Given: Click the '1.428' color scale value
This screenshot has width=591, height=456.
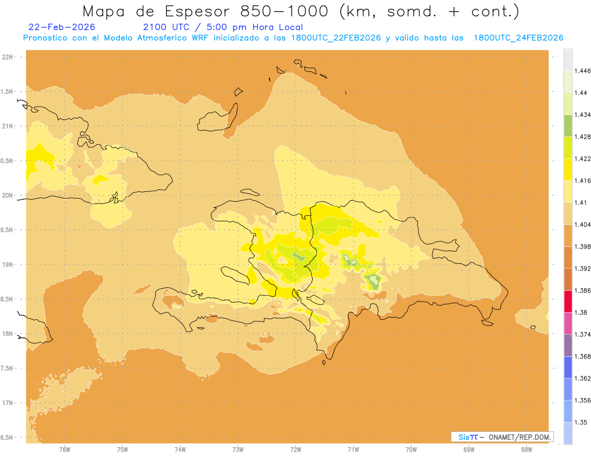Looking at the screenshot, I should click(x=584, y=137).
